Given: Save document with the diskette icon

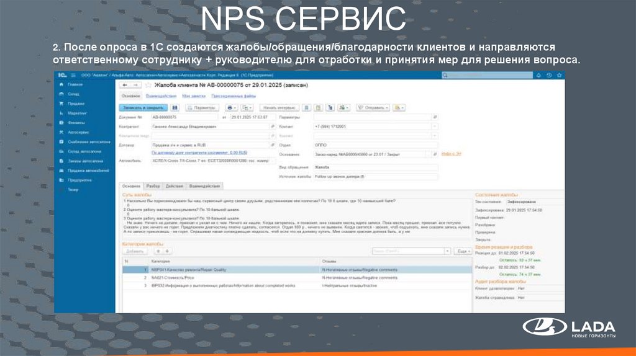Looking at the screenshot, I should tap(175, 108).
